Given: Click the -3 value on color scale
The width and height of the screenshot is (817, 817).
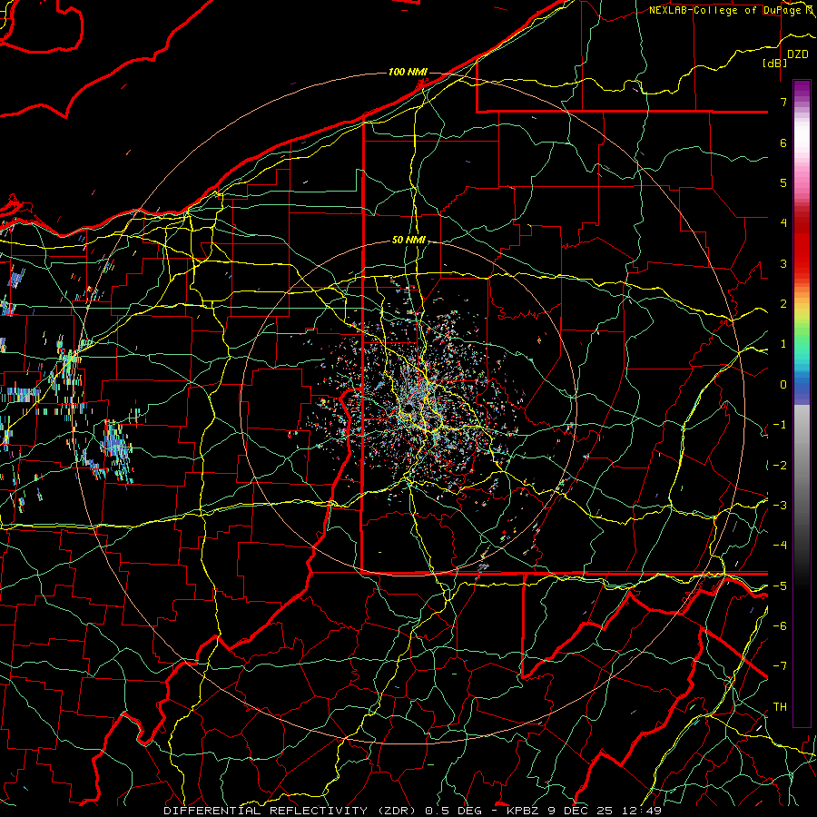Looking at the screenshot, I should (780, 505).
